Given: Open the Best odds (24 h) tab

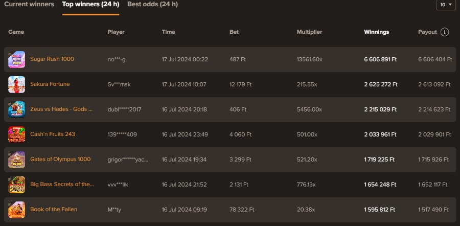Looking at the screenshot, I should click(152, 5).
